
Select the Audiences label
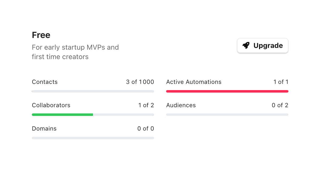tap(181, 105)
